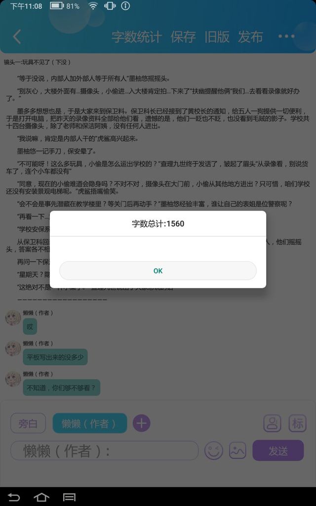Tap the insert image icon

[237, 450]
